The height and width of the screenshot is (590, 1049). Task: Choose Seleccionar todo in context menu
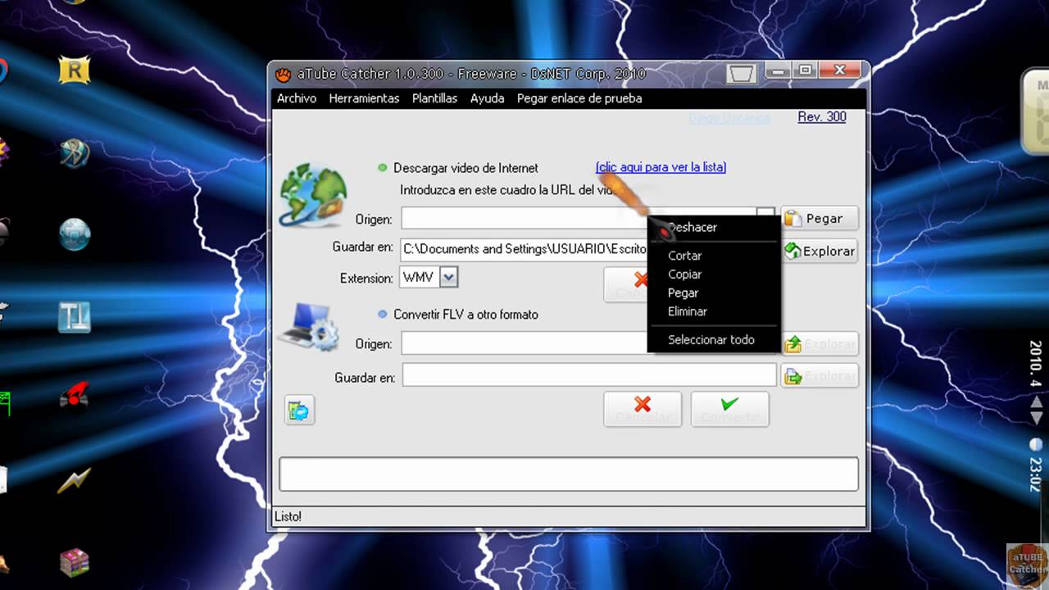(713, 339)
